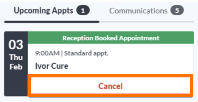The image size is (198, 102).
Task: Open the Communications tab
Action: [147, 11]
